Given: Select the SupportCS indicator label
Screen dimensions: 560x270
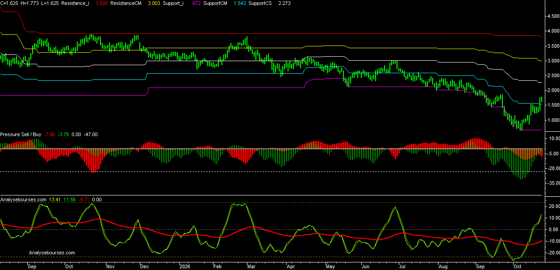Looking at the screenshot, I should (x=260, y=3).
